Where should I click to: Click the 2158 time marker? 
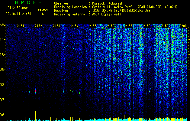pyautogui.click(x=147, y=26)
